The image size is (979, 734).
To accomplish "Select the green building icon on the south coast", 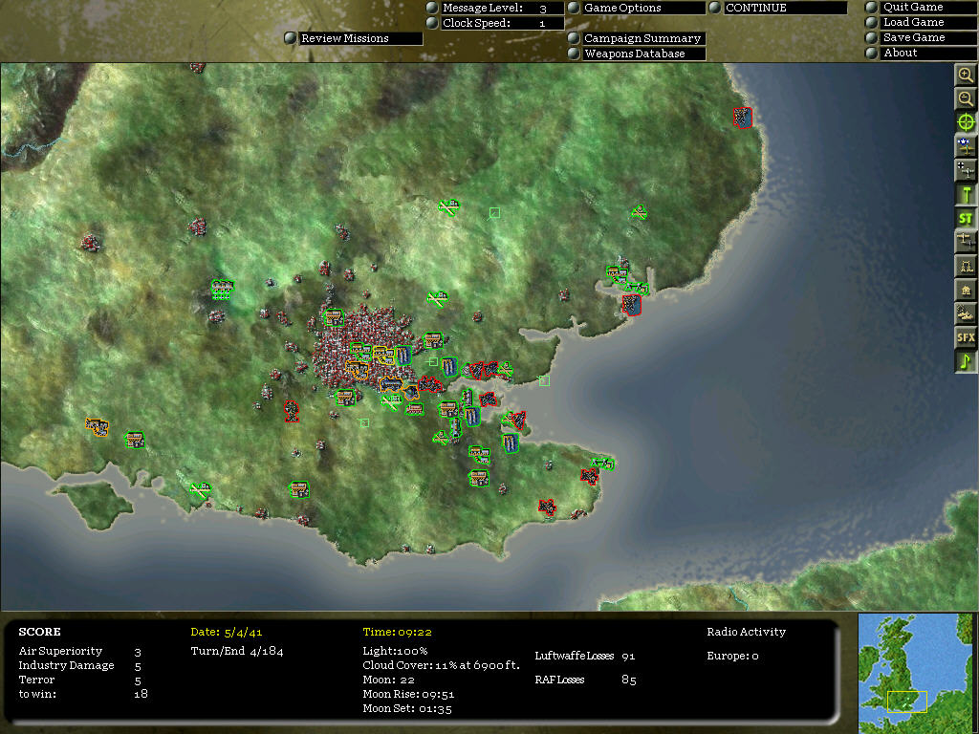I will tap(299, 488).
